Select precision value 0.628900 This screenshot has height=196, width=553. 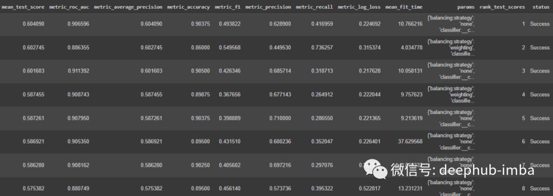pos(281,24)
